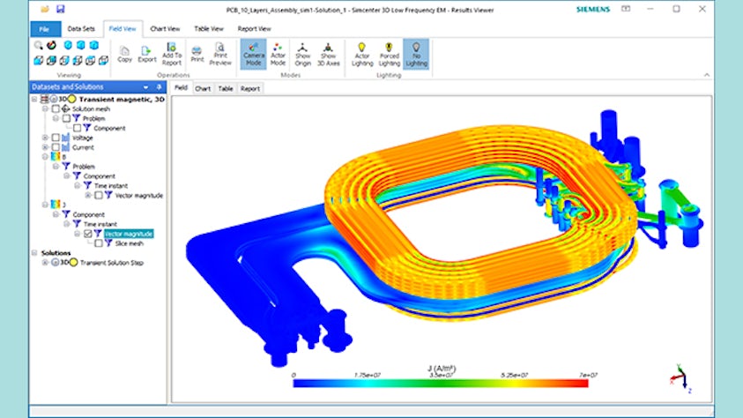This screenshot has width=743, height=418.
Task: Click the Export icon in Operations
Action: click(147, 54)
